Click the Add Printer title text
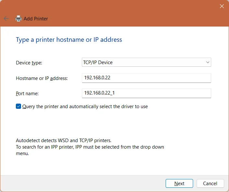 [x=36, y=19]
